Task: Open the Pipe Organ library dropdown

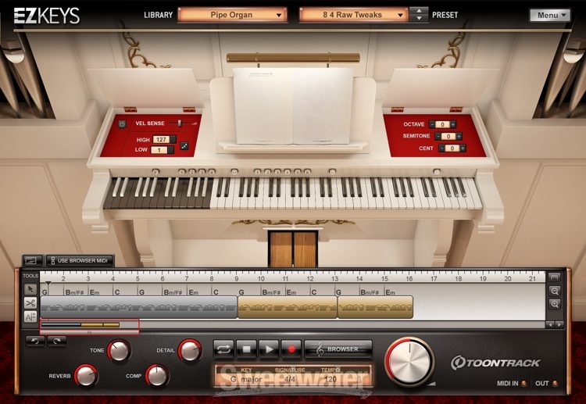Action: point(233,15)
